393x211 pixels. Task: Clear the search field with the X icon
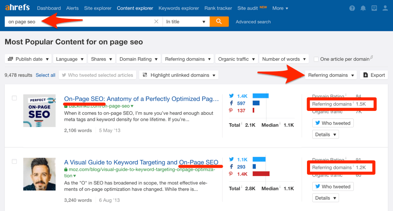click(156, 22)
